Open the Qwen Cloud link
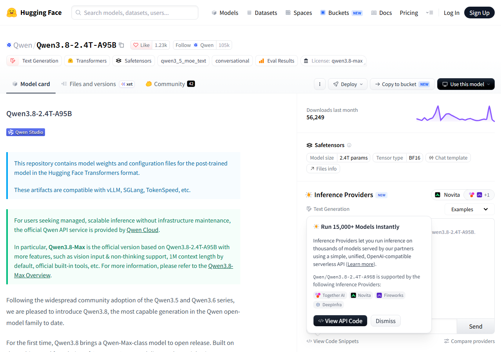The width and height of the screenshot is (501, 352). [x=142, y=230]
